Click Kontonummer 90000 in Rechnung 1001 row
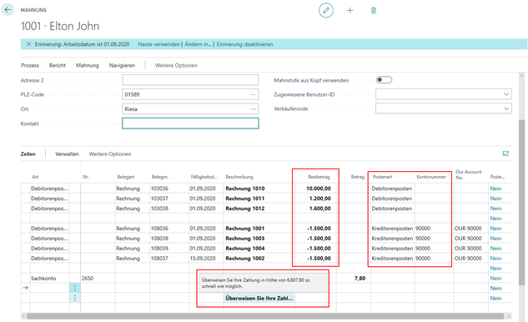The height and width of the screenshot is (322, 528). pos(423,229)
